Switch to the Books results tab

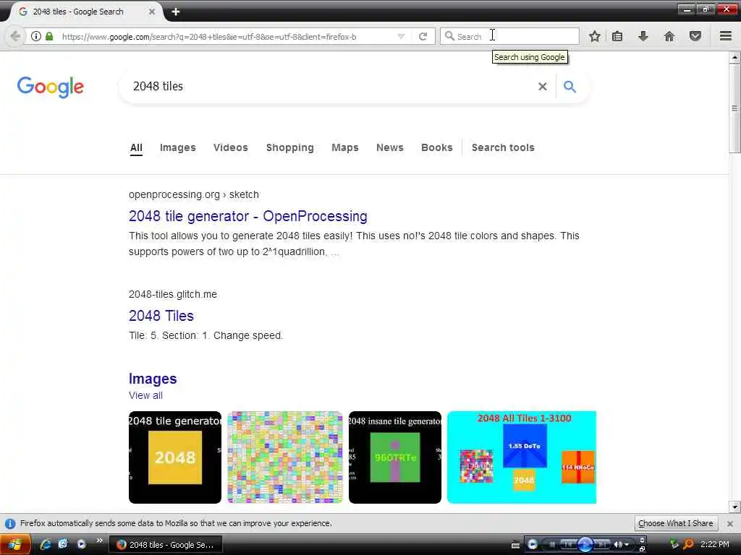[x=436, y=147]
